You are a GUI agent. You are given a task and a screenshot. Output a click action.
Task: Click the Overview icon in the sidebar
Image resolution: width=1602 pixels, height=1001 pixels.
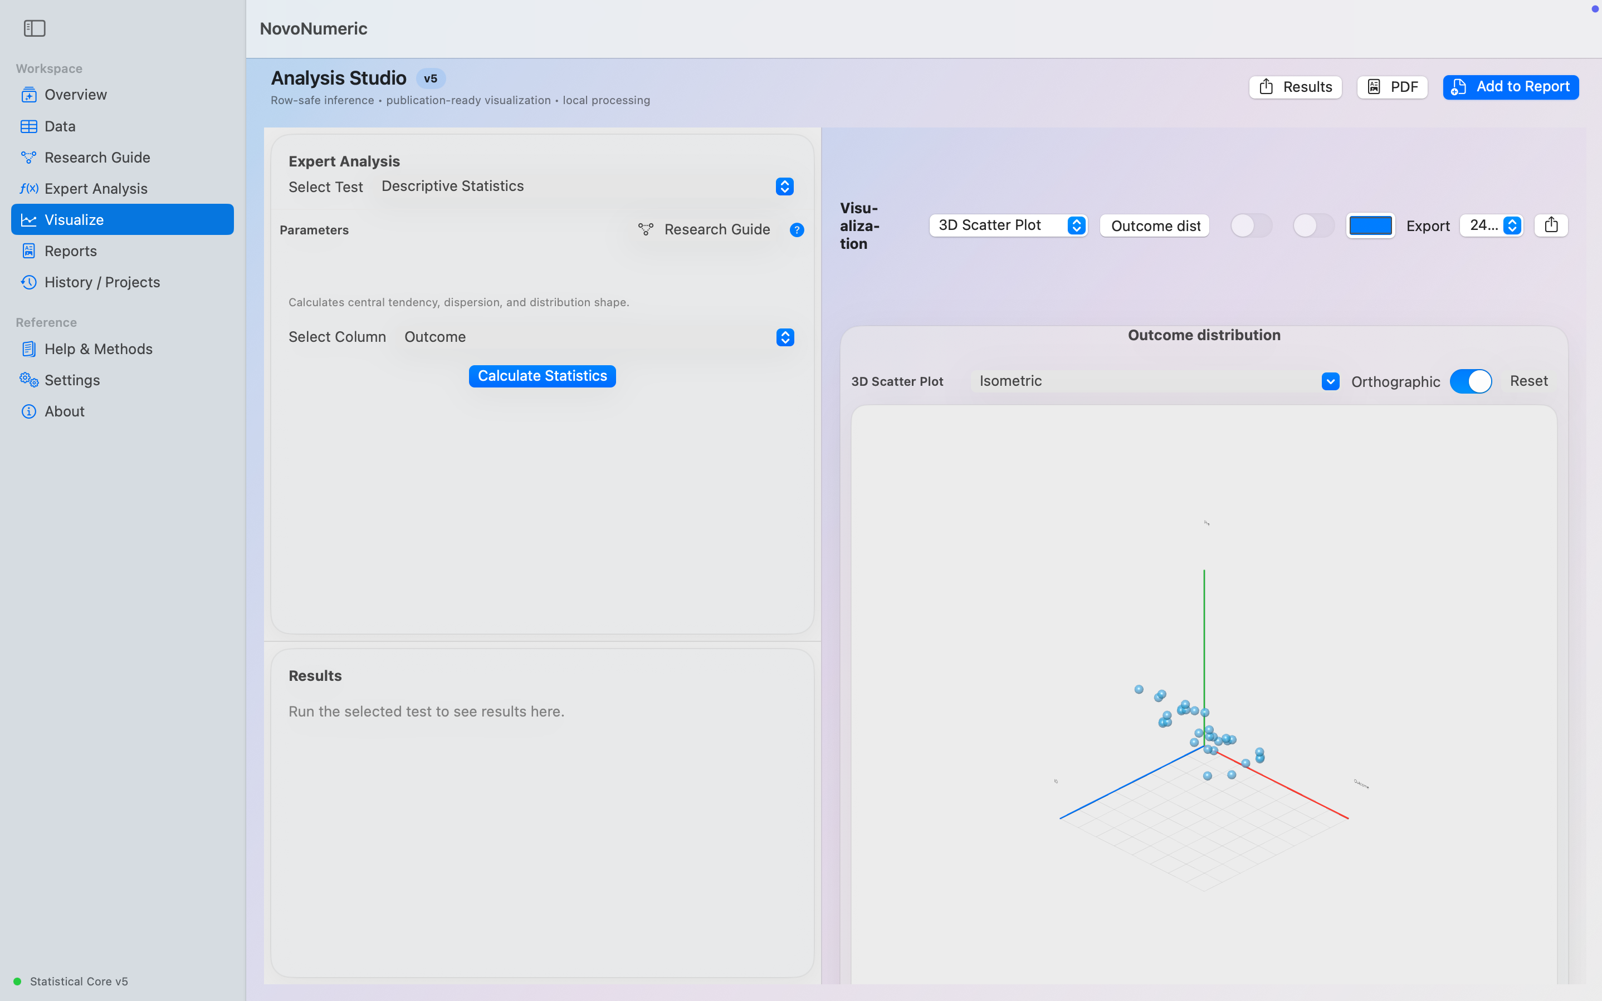click(x=28, y=95)
